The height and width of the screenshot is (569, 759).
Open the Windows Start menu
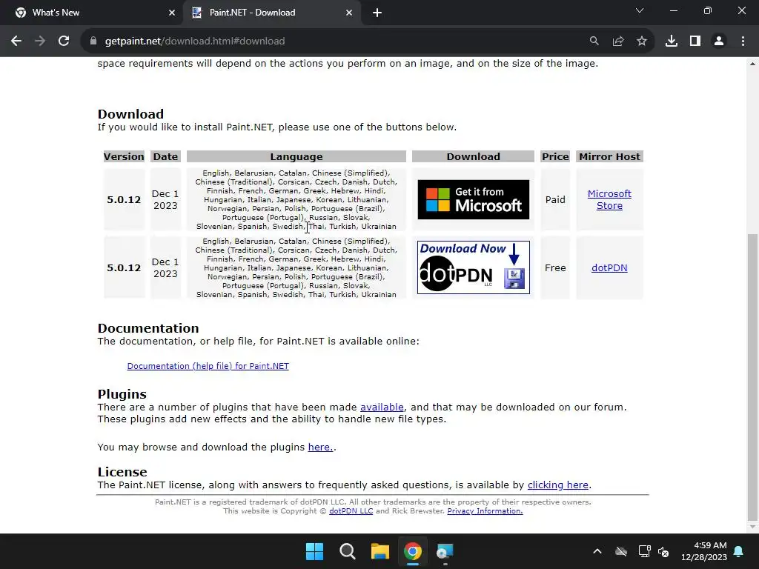pos(314,551)
